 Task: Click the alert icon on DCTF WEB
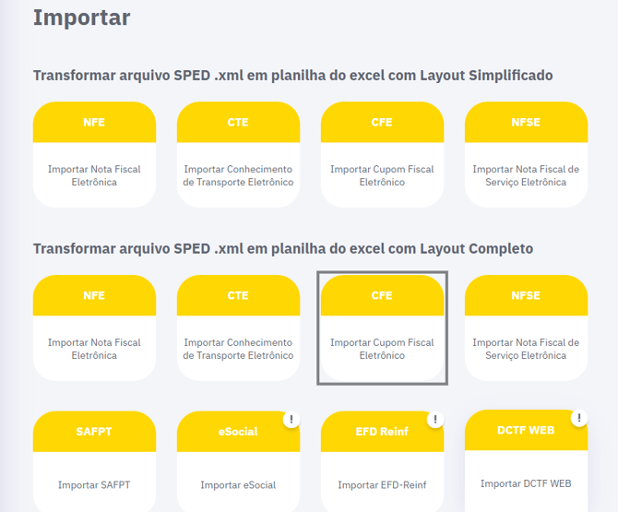[x=578, y=418]
